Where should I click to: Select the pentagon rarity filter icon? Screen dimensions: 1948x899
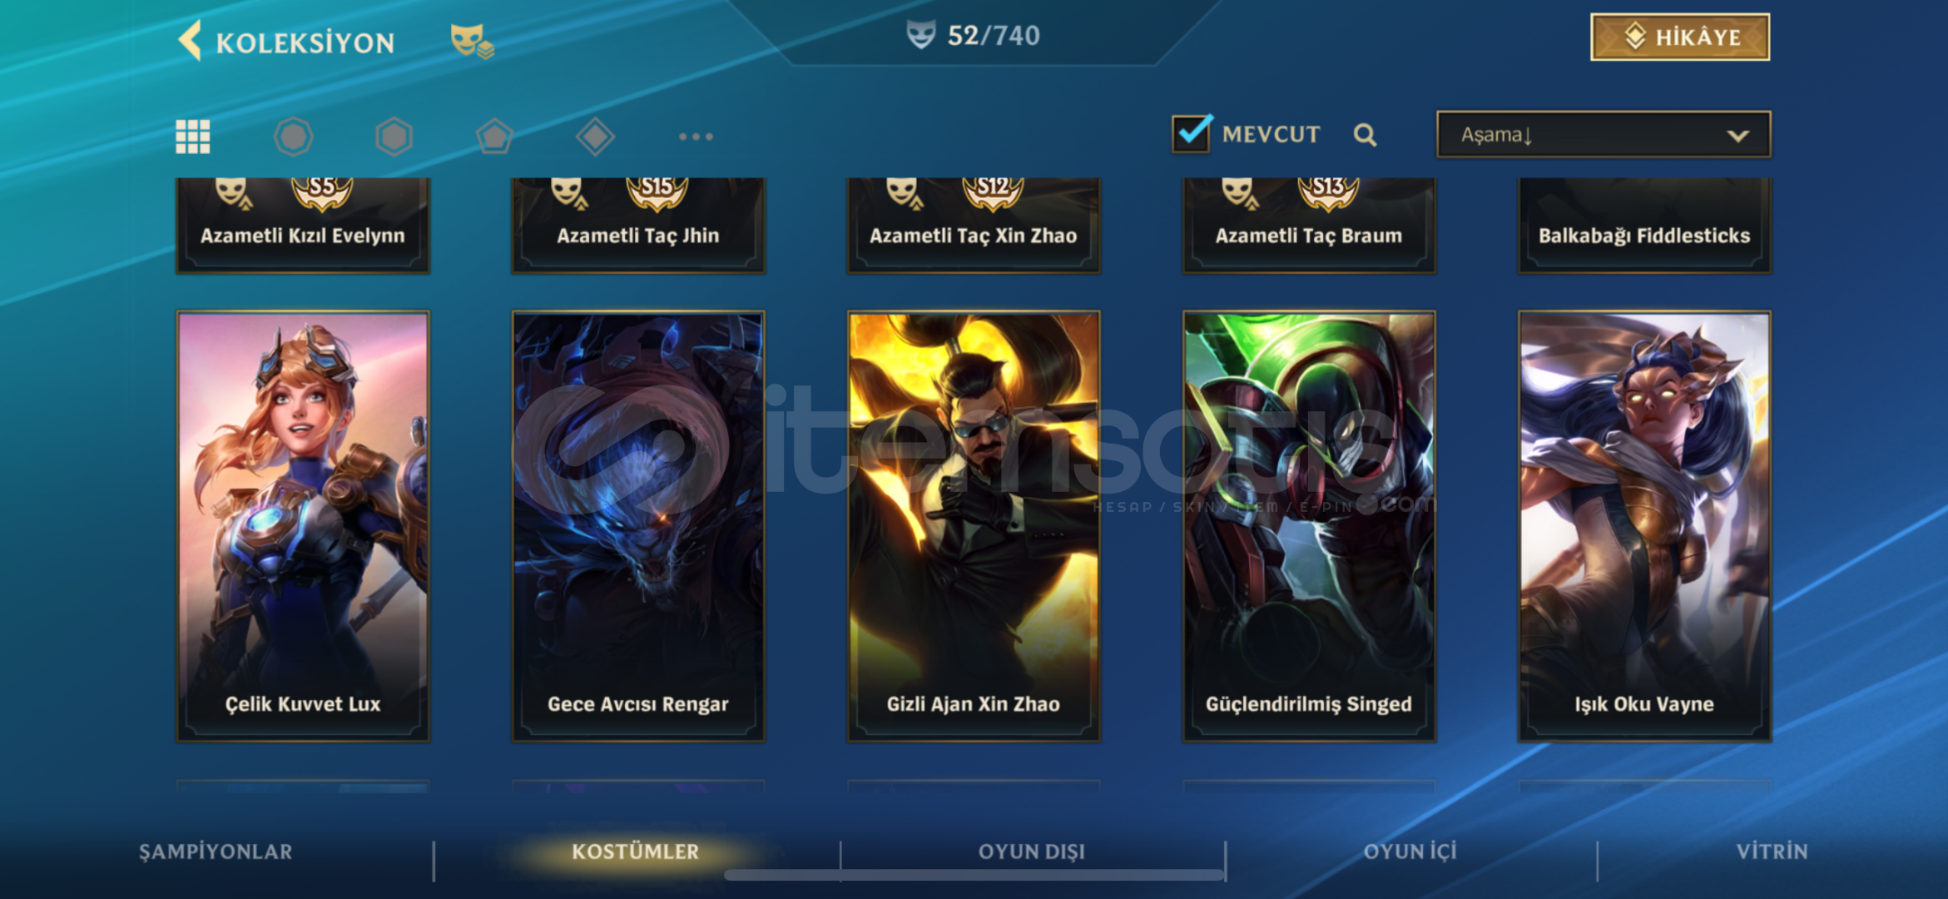click(494, 137)
